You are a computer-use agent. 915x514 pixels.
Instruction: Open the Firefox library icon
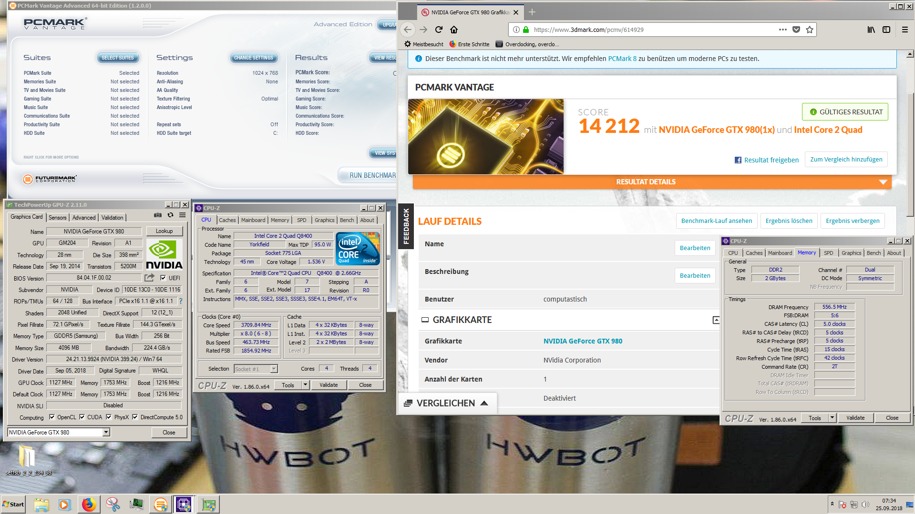(871, 30)
